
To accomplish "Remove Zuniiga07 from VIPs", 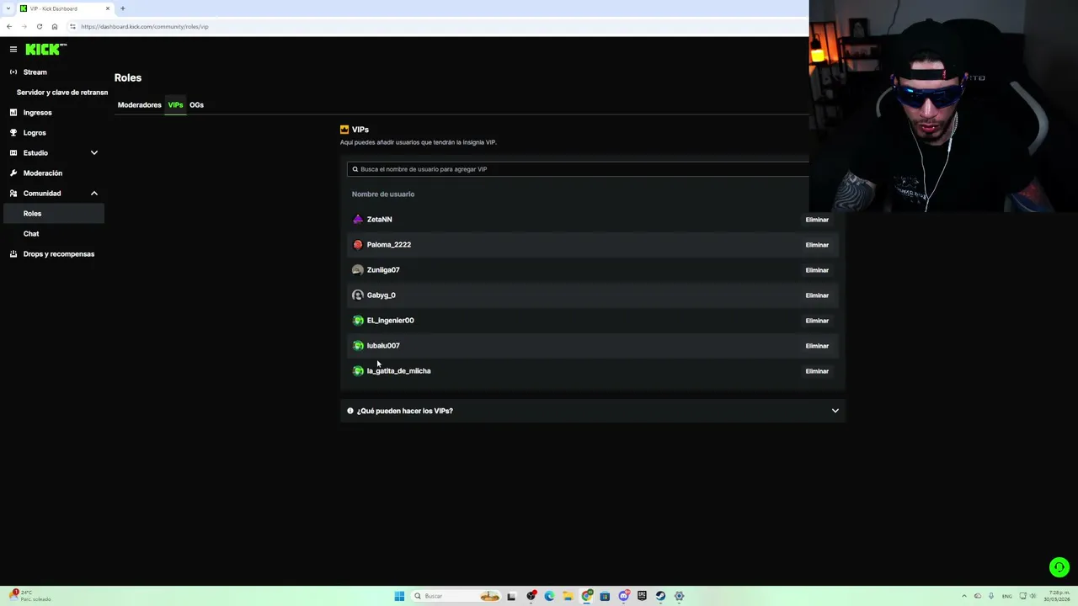I will coord(817,270).
